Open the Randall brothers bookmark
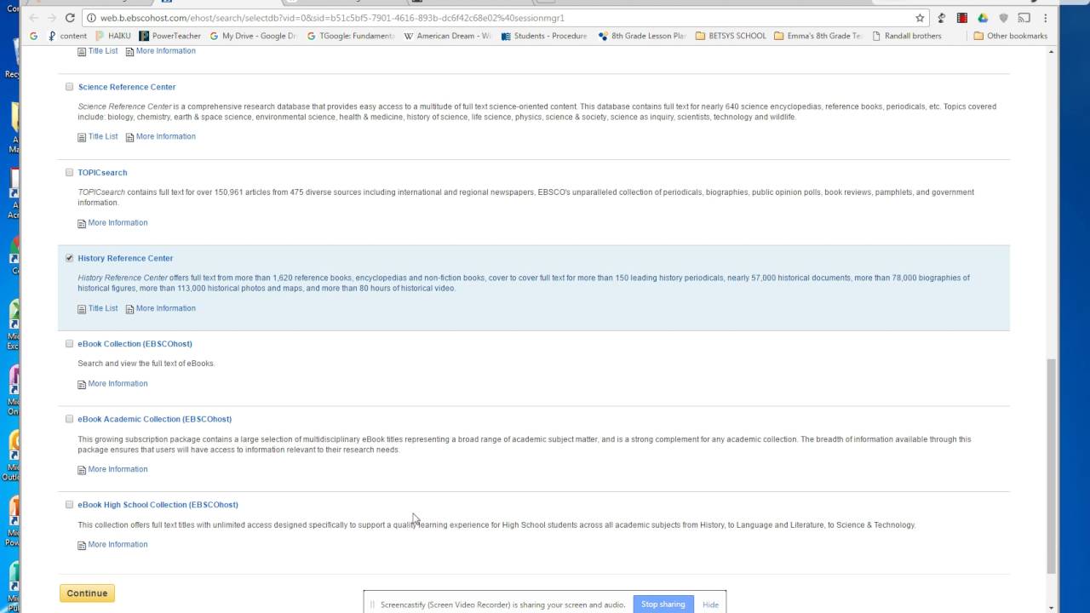Image resolution: width=1090 pixels, height=613 pixels. point(906,36)
